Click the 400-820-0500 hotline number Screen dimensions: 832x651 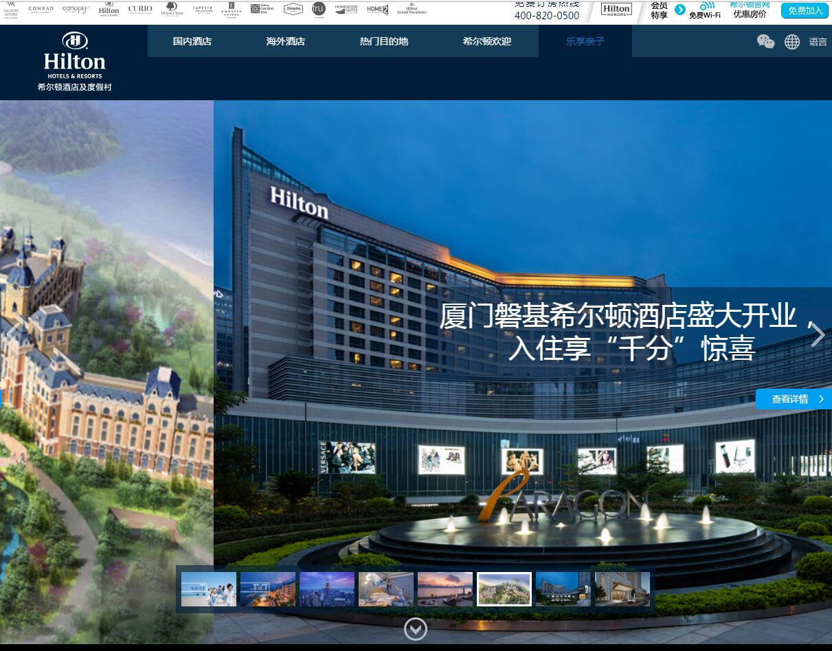[547, 15]
